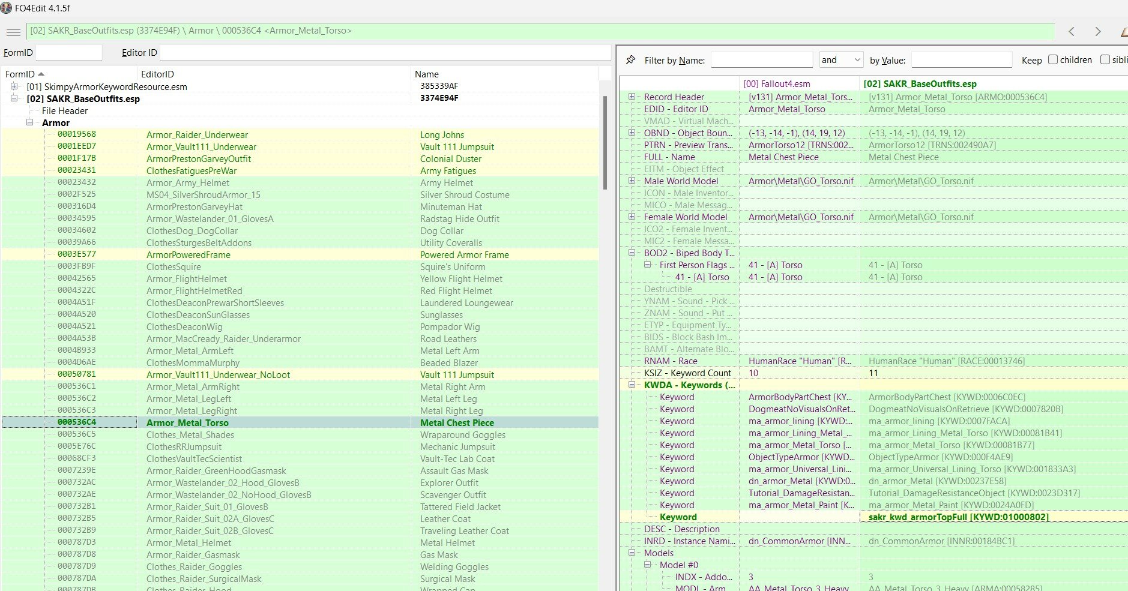Image resolution: width=1128 pixels, height=591 pixels.
Task: Click the RNAM - Race row label
Action: pyautogui.click(x=671, y=361)
